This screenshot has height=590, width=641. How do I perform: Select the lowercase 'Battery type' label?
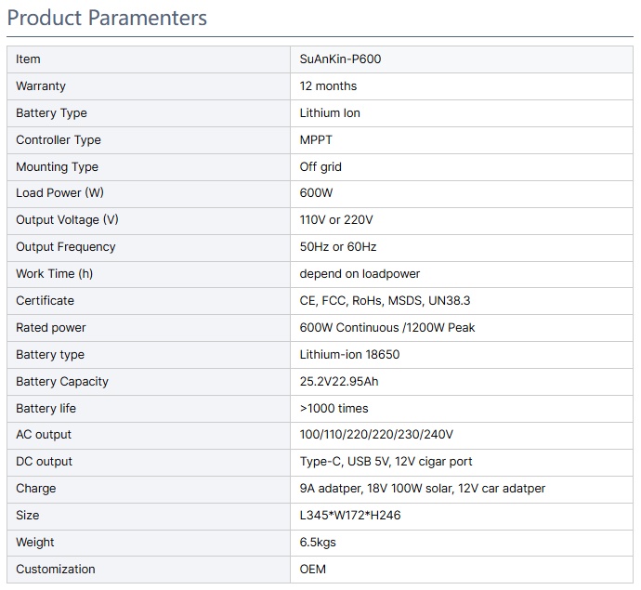[50, 355]
